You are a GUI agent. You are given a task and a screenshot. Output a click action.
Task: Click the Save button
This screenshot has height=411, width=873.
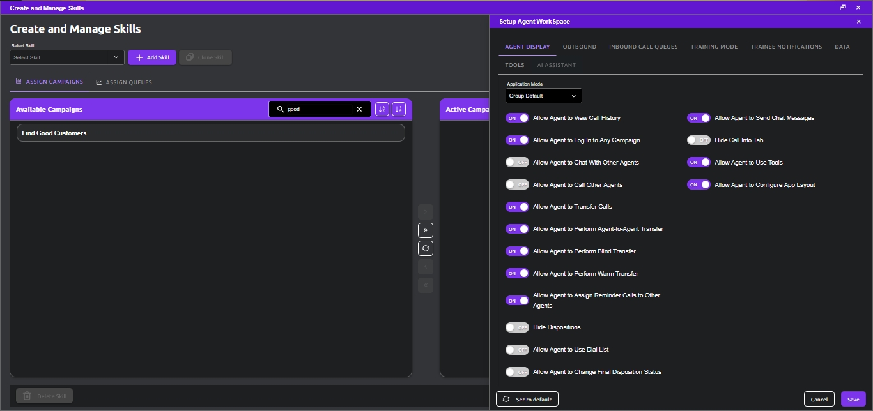853,399
